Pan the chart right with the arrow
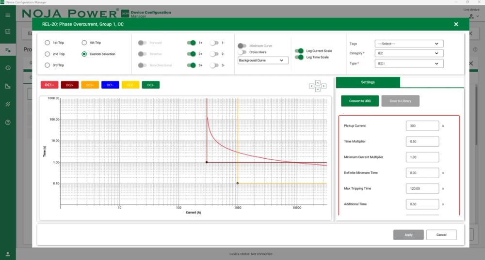Viewport: 485px width, 260px height. click(x=323, y=86)
